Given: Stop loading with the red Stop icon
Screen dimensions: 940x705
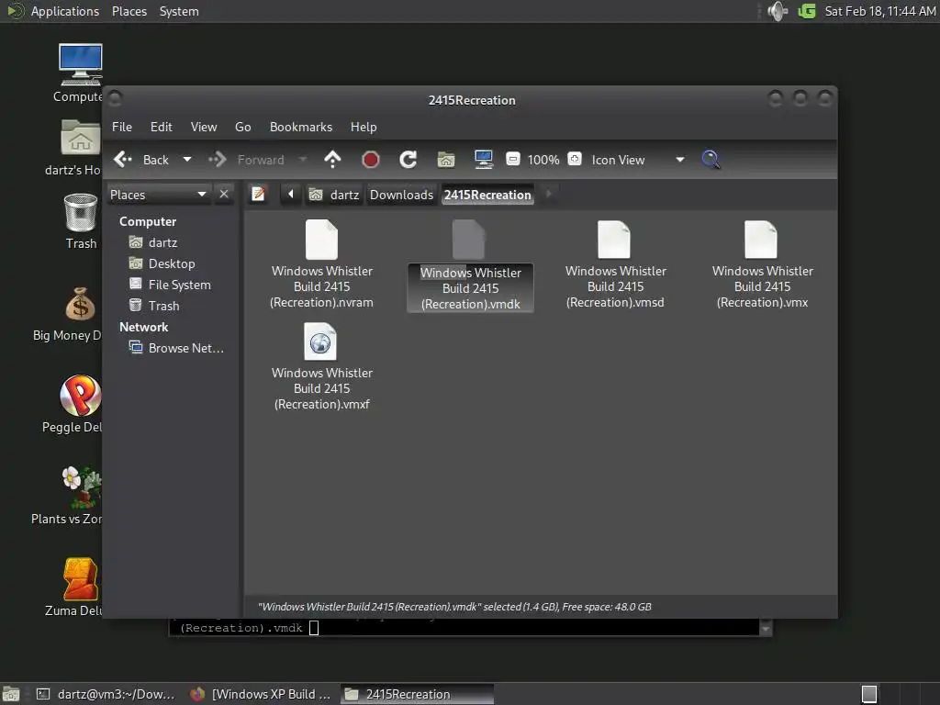Looking at the screenshot, I should click(371, 160).
